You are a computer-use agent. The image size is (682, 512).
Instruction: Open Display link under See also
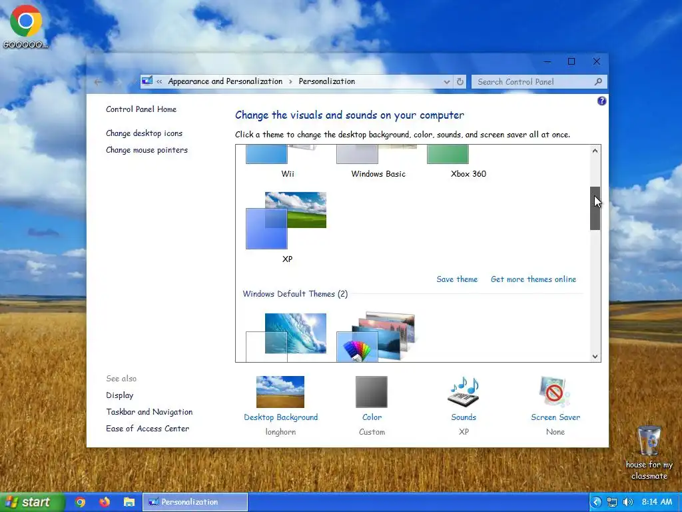coord(120,395)
